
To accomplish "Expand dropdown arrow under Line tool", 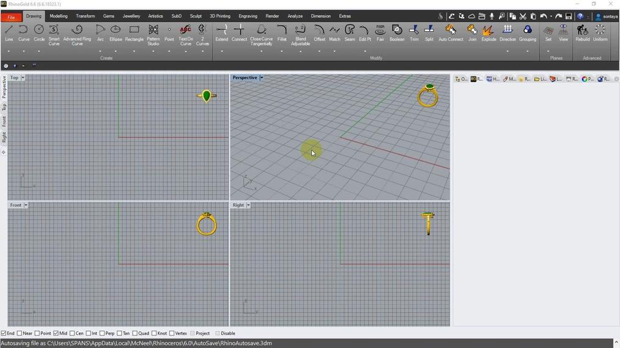I will pos(9,51).
